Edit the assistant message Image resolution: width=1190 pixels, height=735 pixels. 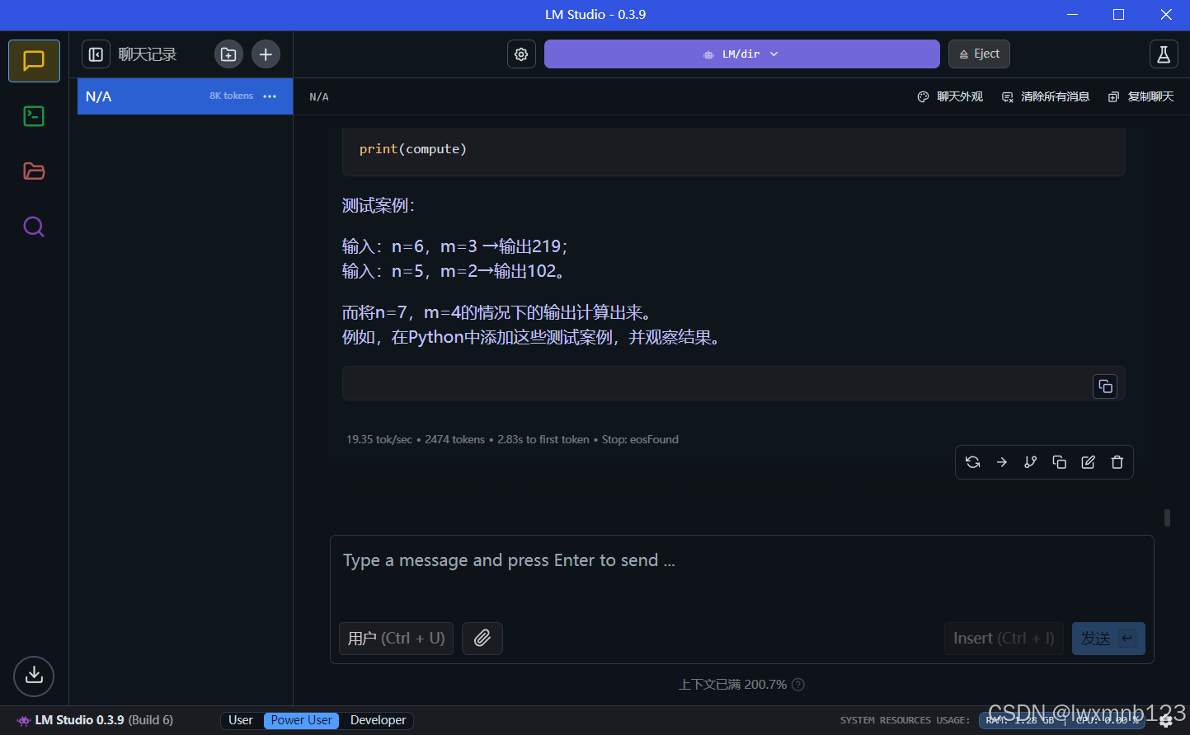pyautogui.click(x=1089, y=462)
